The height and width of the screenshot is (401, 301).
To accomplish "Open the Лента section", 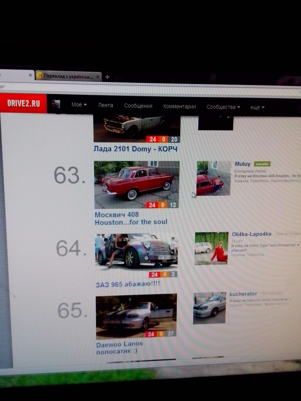I will 105,105.
